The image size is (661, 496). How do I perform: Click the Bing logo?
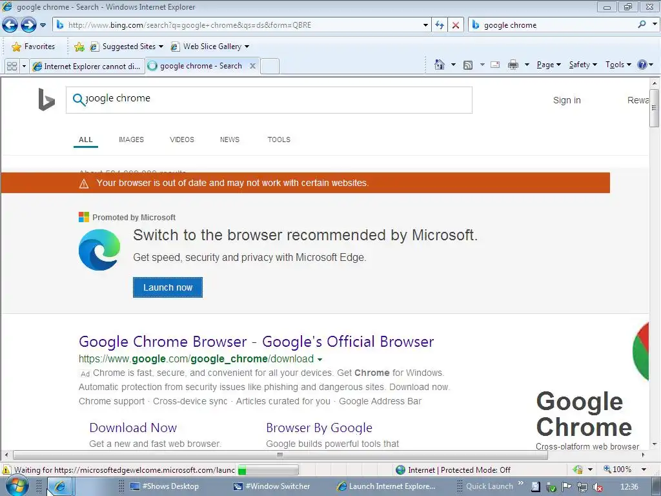pos(46,99)
